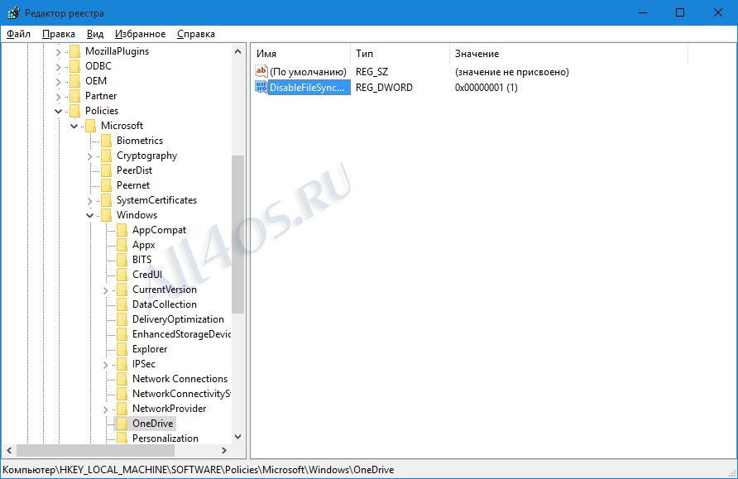Expand the ODBC key
This screenshot has height=479, width=738.
coord(59,67)
